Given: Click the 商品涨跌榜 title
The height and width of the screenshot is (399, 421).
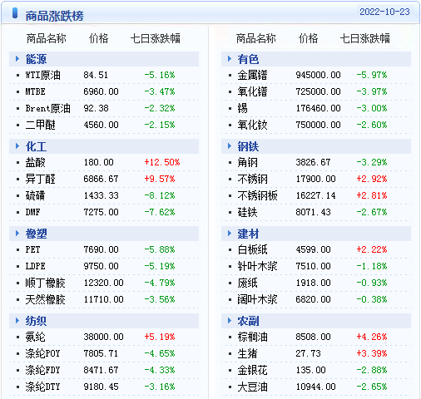Looking at the screenshot, I should pos(54,16).
